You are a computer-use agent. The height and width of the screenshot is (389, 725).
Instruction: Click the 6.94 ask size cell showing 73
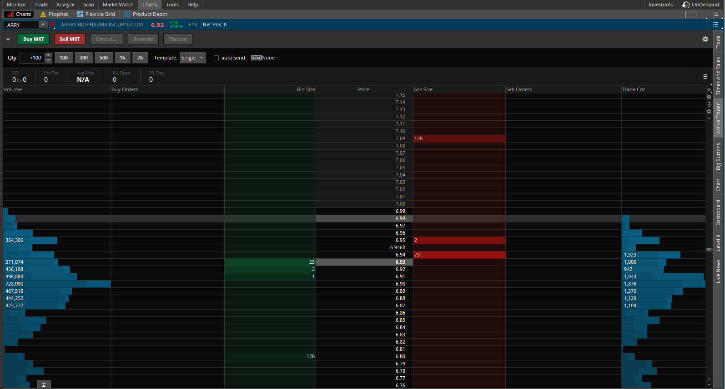459,255
